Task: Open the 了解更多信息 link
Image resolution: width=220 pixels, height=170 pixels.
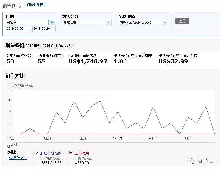Action: (36, 5)
